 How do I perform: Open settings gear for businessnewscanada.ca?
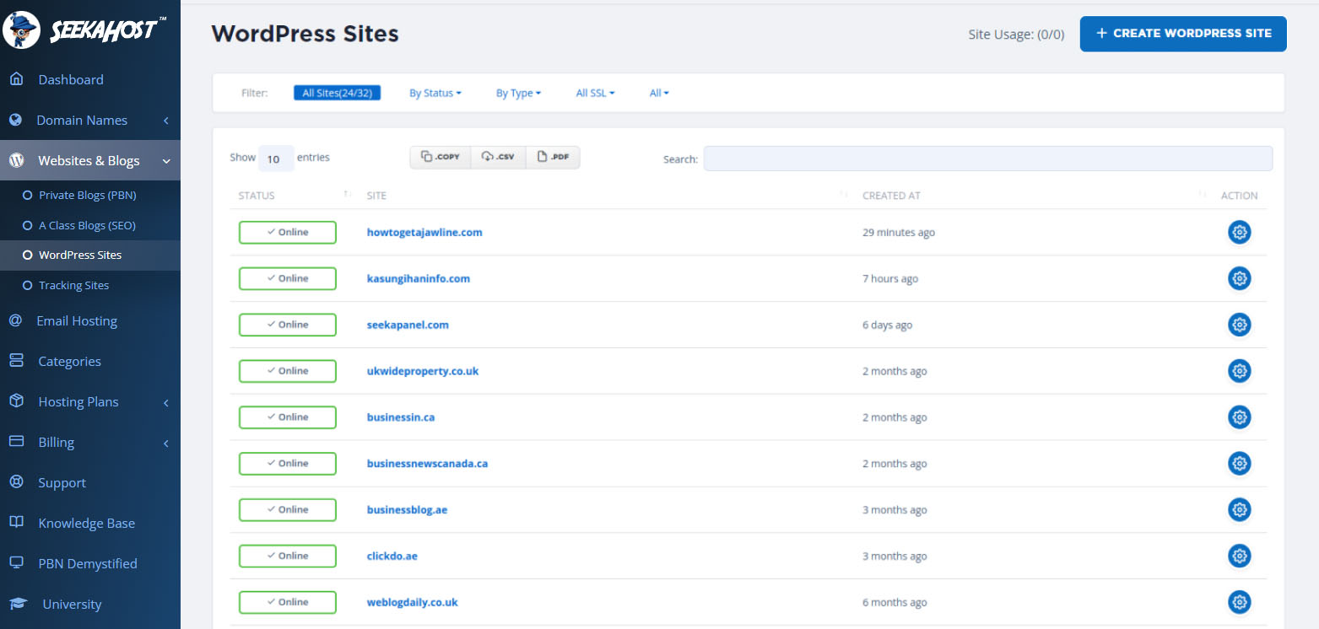point(1239,464)
